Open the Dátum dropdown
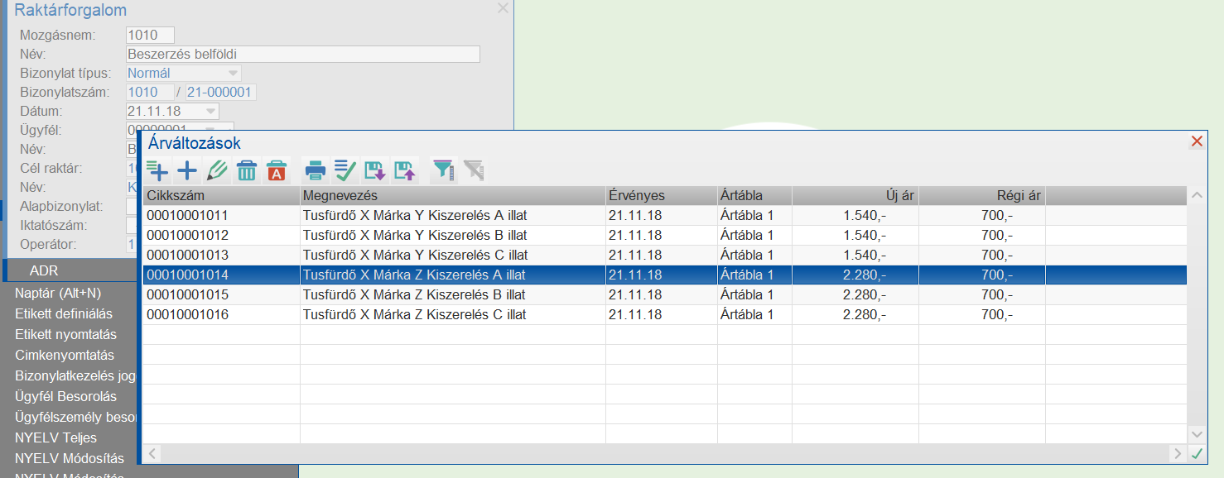This screenshot has height=478, width=1224. point(210,111)
